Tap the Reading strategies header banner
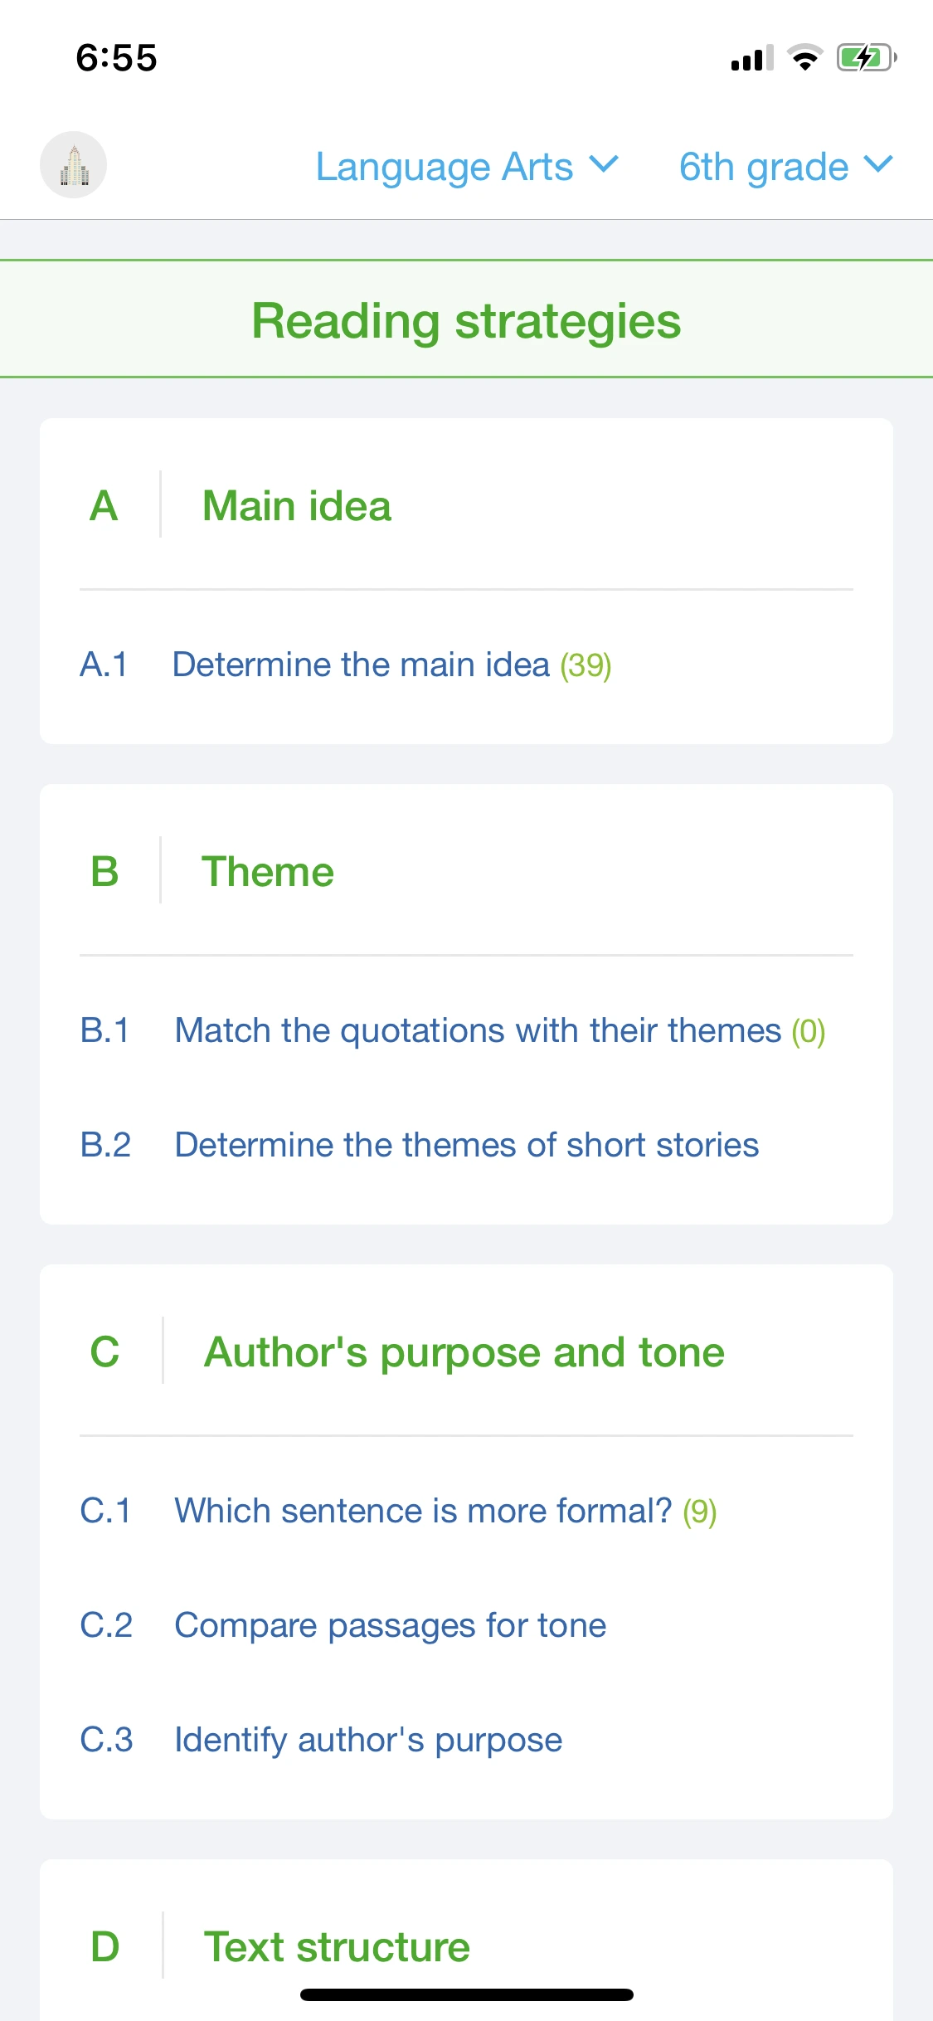 tap(466, 320)
